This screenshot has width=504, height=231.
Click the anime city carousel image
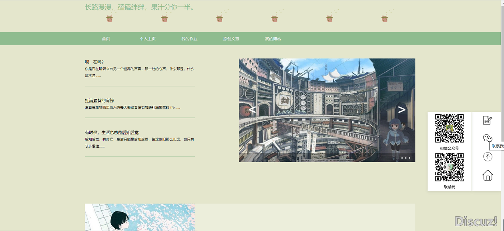(x=327, y=110)
